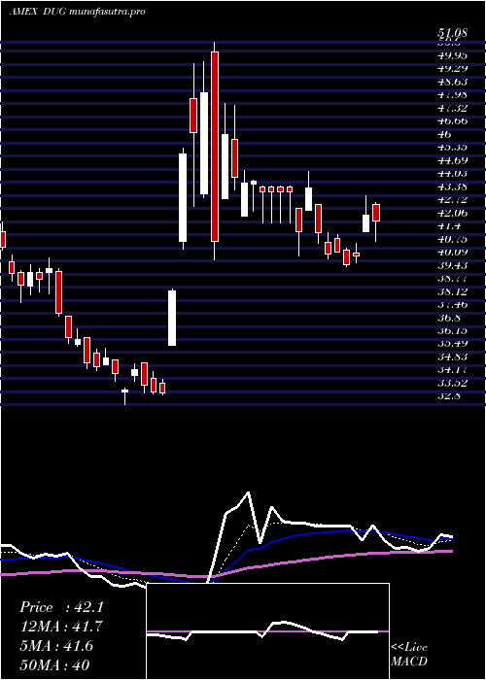486x680 pixels.
Task: Click the 41.4 price axis label
Action: click(449, 226)
